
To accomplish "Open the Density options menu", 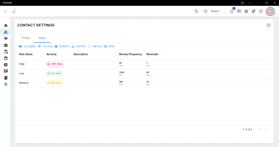I will [x=62, y=47].
